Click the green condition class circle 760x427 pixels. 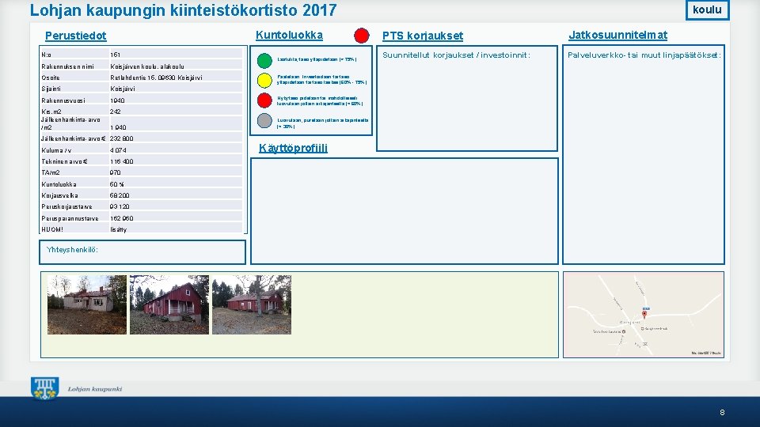pyautogui.click(x=264, y=61)
